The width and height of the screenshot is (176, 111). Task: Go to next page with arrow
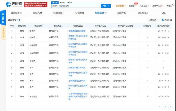170,106
